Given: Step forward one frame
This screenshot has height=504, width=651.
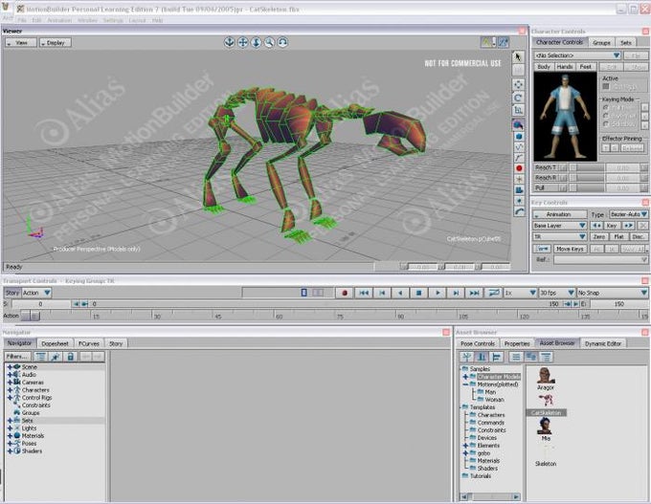Looking at the screenshot, I should (456, 293).
